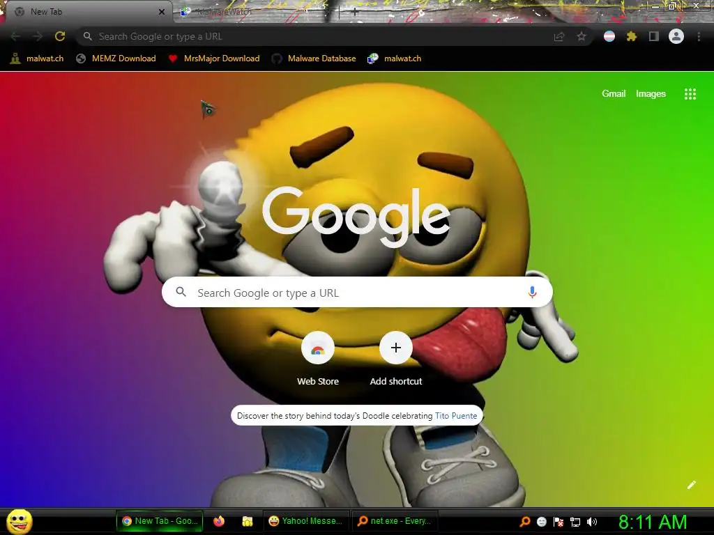This screenshot has width=714, height=535.
Task: Bookmark this tab with the star icon
Action: 581,36
